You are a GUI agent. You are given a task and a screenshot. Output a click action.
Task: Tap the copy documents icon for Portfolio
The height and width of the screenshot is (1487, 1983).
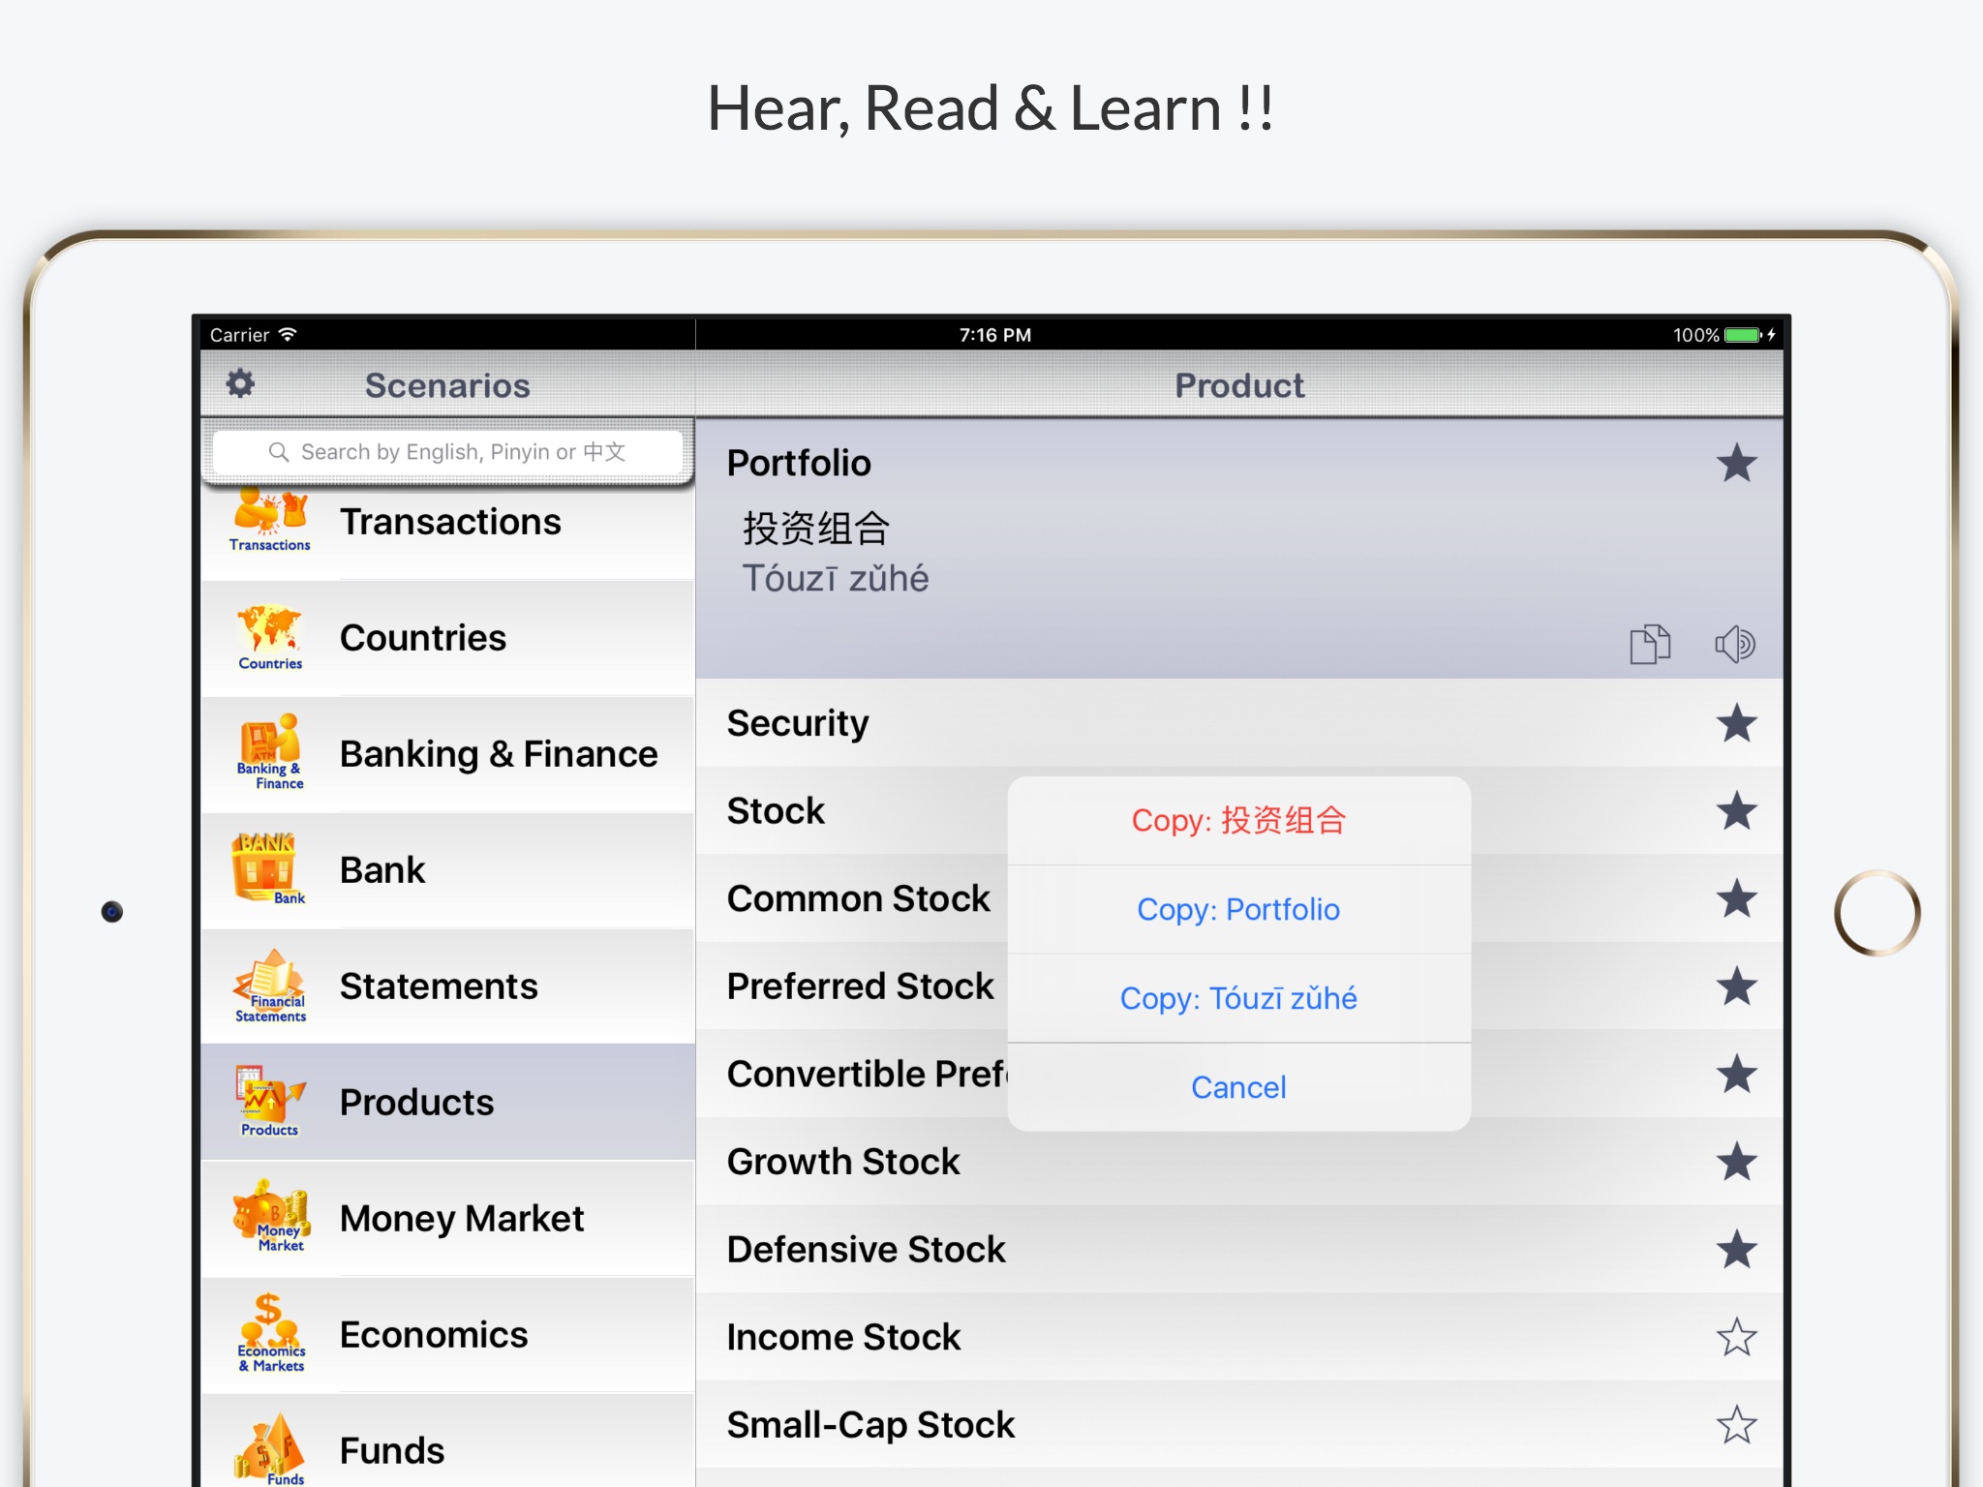point(1650,644)
